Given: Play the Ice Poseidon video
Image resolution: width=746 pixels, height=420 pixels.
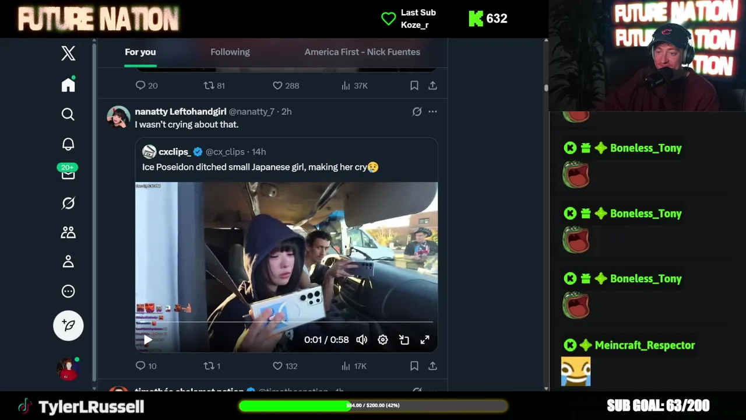Looking at the screenshot, I should tap(147, 339).
